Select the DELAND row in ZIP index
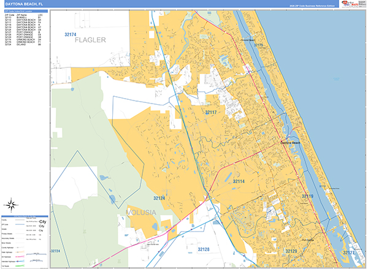This screenshot has height=269, width=368. (23, 45)
